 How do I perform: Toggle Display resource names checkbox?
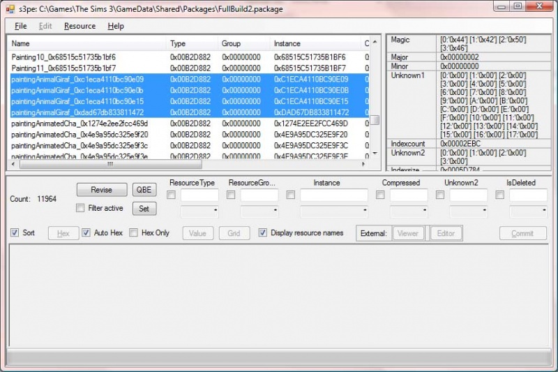pyautogui.click(x=263, y=232)
